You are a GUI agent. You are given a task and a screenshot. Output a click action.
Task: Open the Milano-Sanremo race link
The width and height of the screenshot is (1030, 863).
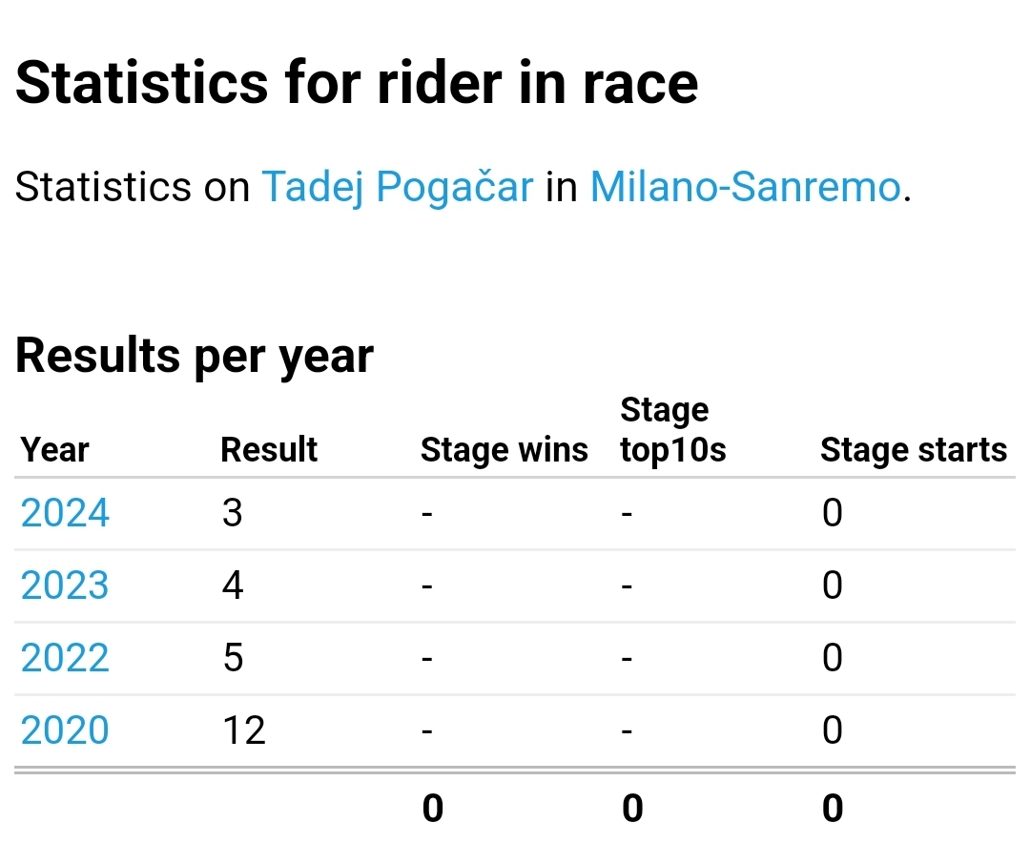coord(745,186)
